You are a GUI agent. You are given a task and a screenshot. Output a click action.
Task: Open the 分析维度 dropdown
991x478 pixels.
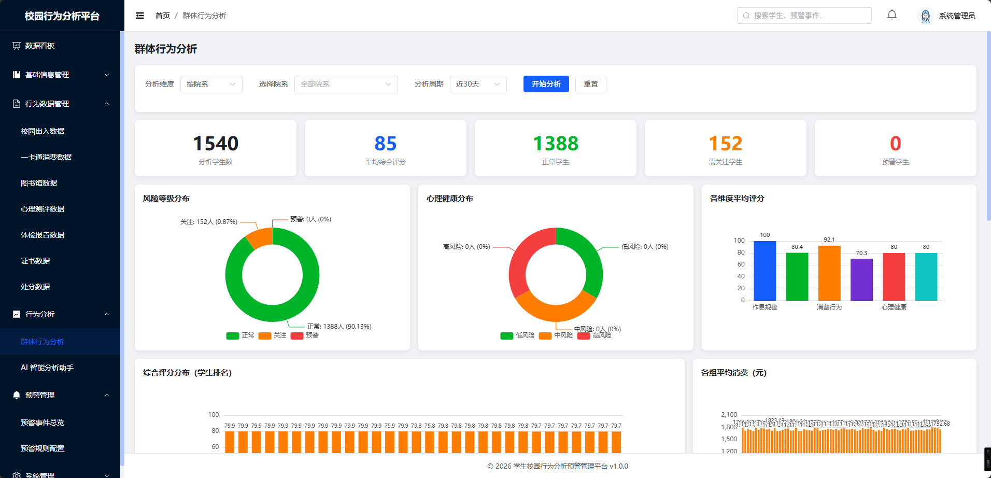[x=211, y=84]
